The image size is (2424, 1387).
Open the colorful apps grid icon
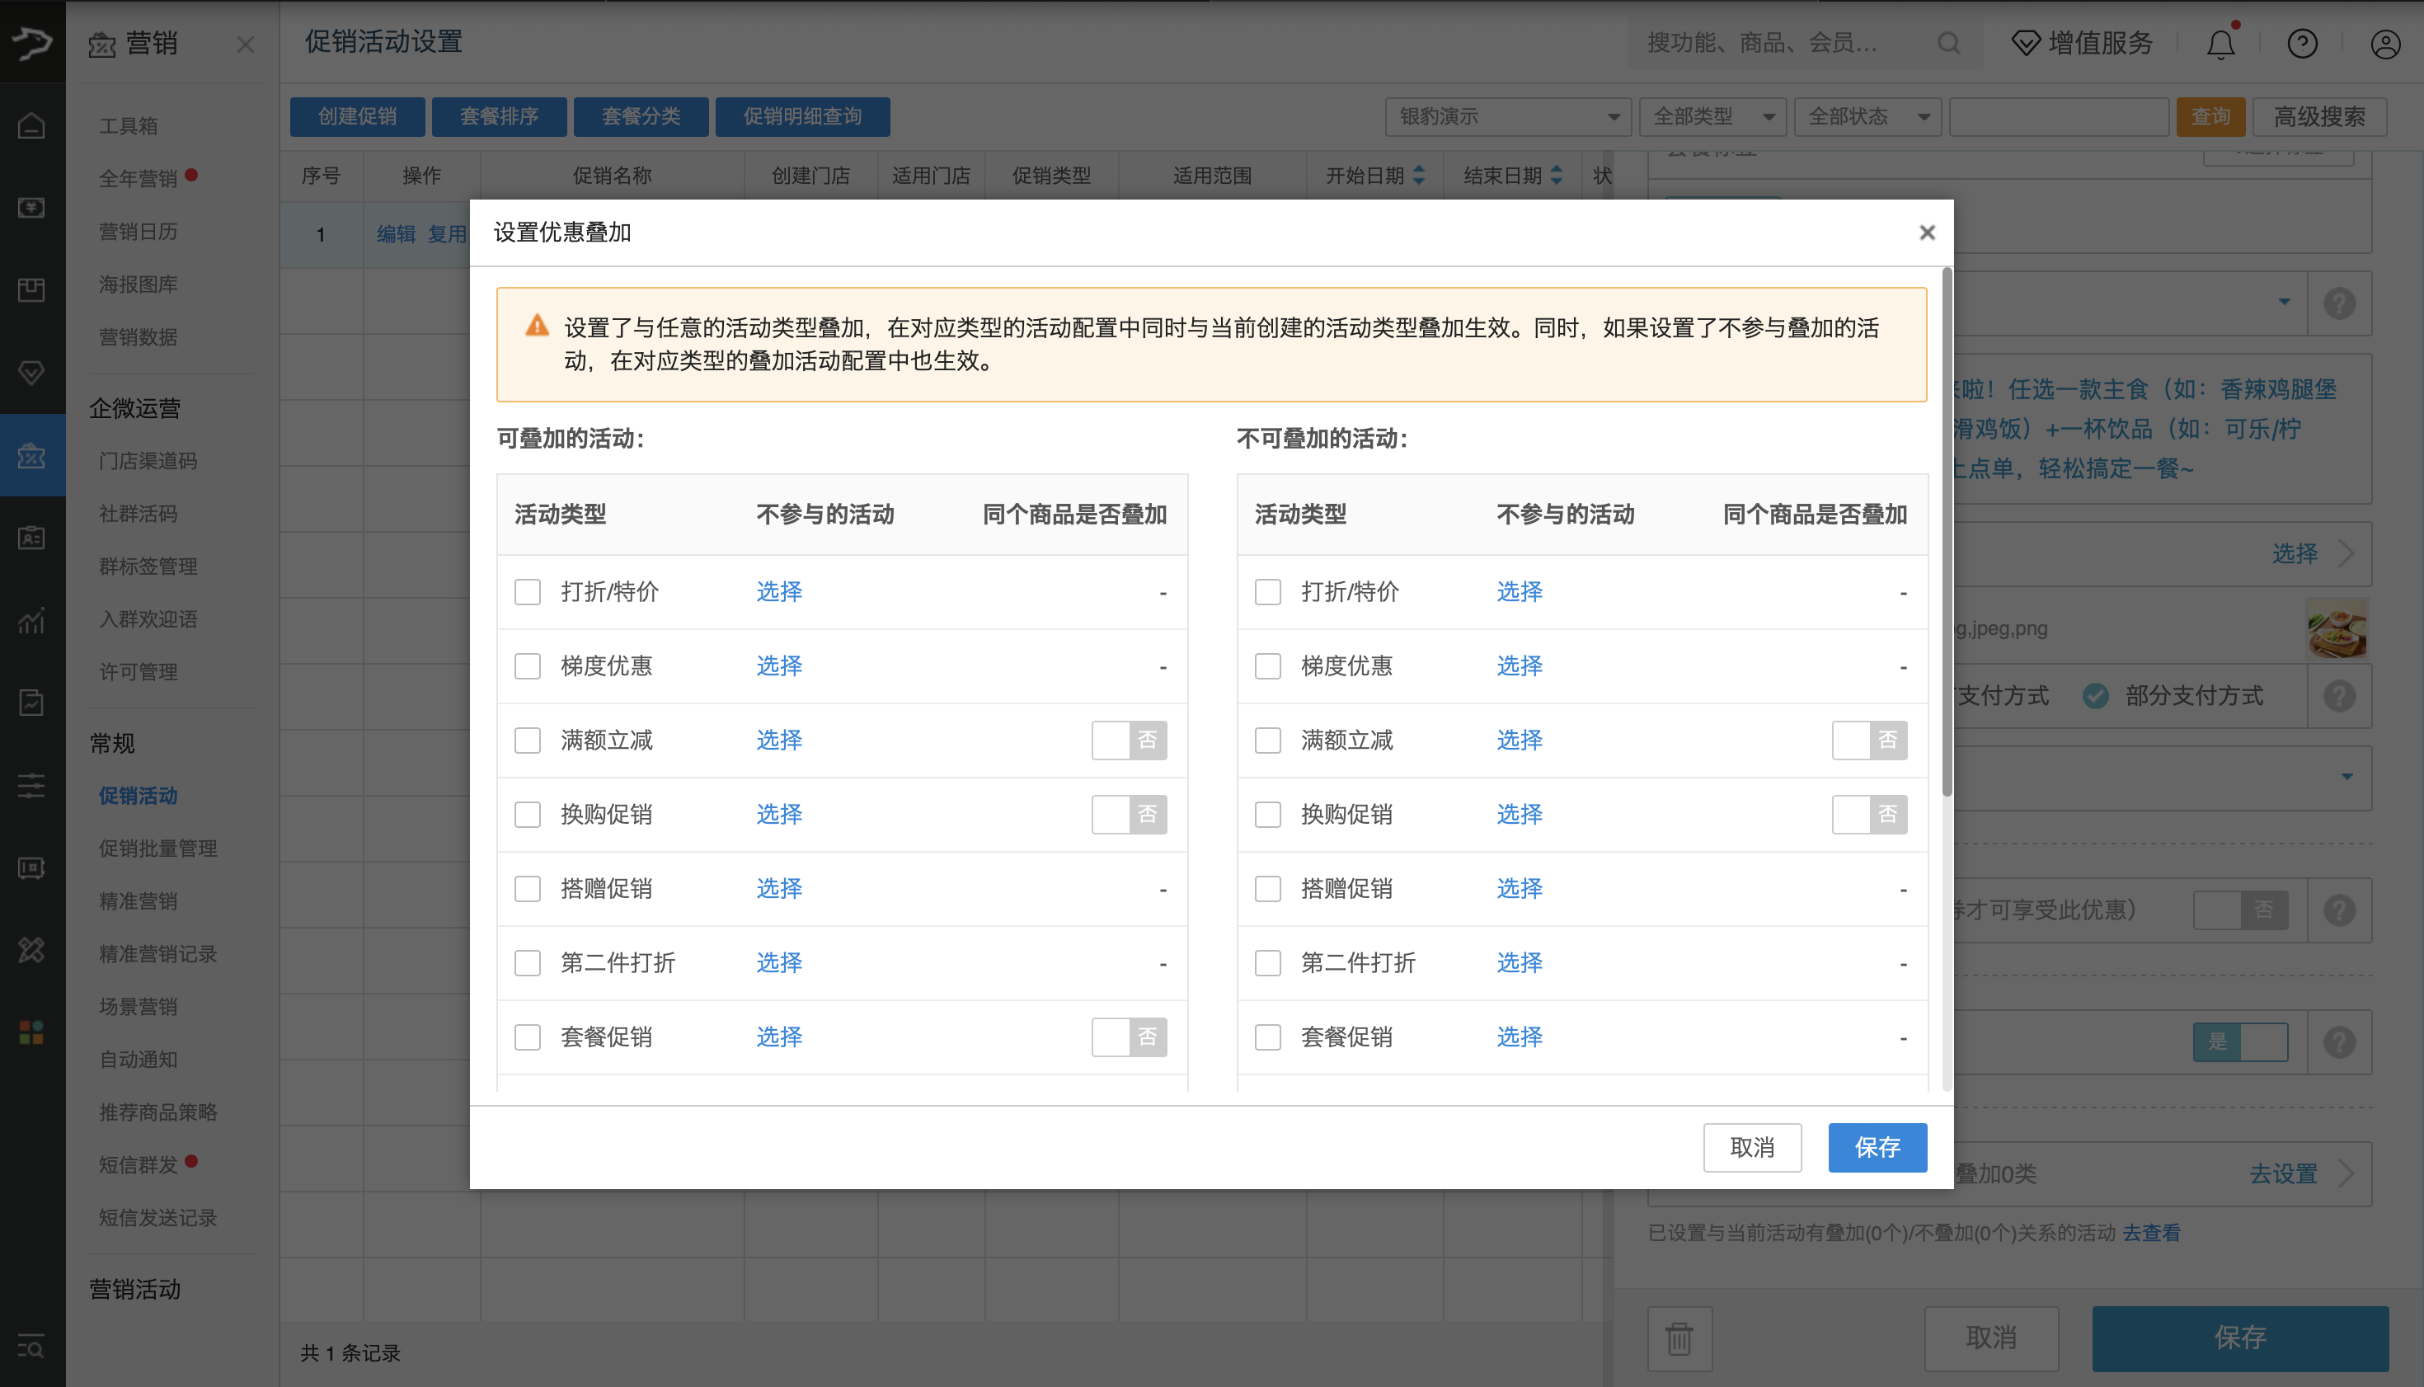(31, 1032)
